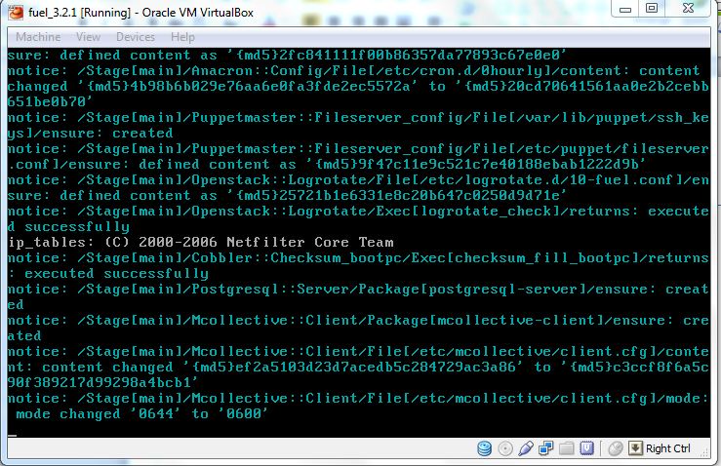
Task: Click the mouse integration status icon
Action: point(616,448)
